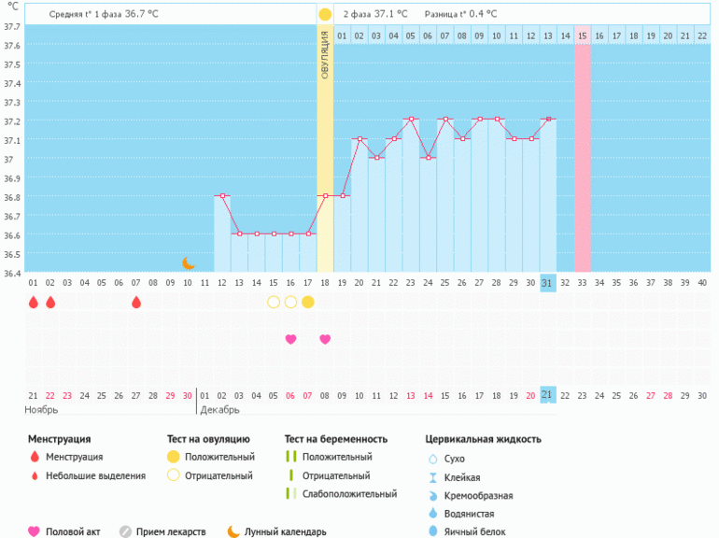The image size is (719, 538).
Task: Click the temperature data point on cycle day 12
Action: pos(222,196)
